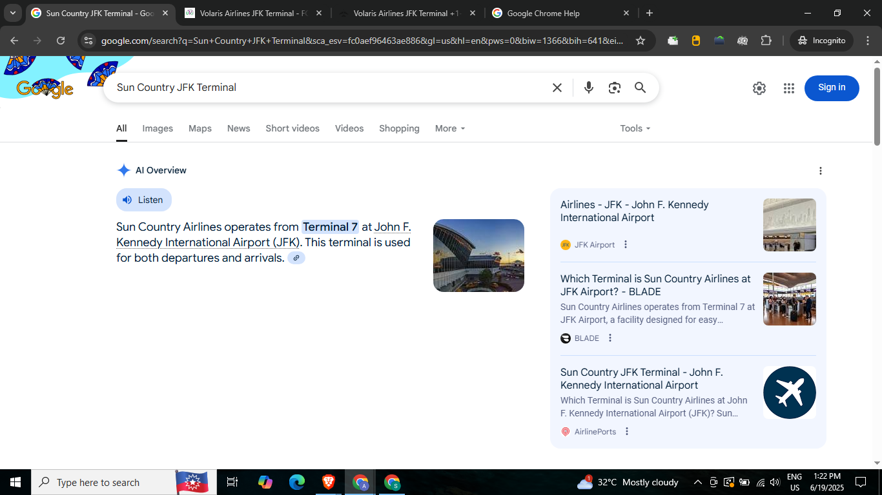Click the magnifying glass search button
882x495 pixels.
coord(641,88)
